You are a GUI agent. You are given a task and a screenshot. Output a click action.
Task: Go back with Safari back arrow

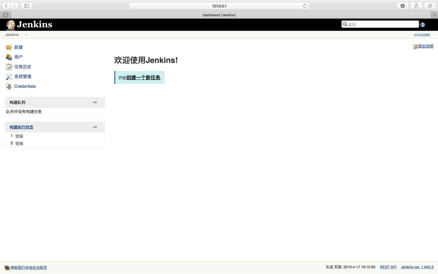pyautogui.click(x=6, y=6)
